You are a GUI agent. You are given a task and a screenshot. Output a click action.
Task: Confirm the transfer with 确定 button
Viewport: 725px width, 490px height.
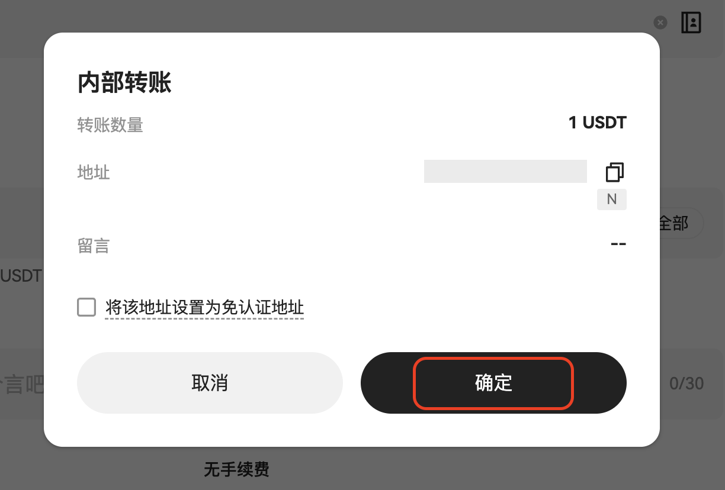click(493, 383)
